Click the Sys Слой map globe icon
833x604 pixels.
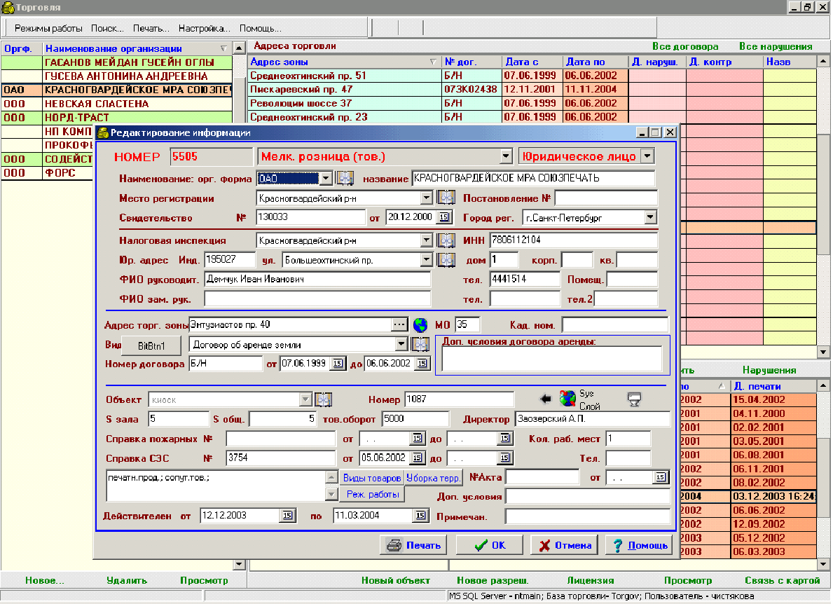click(x=567, y=399)
